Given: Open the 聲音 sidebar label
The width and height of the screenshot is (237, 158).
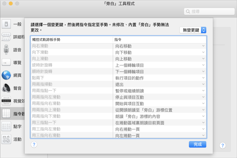Looking at the screenshot, I should (17, 88).
